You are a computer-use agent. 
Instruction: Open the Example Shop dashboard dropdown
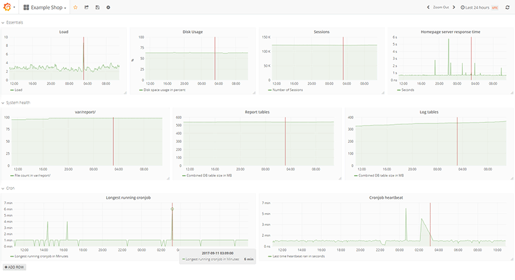click(45, 7)
